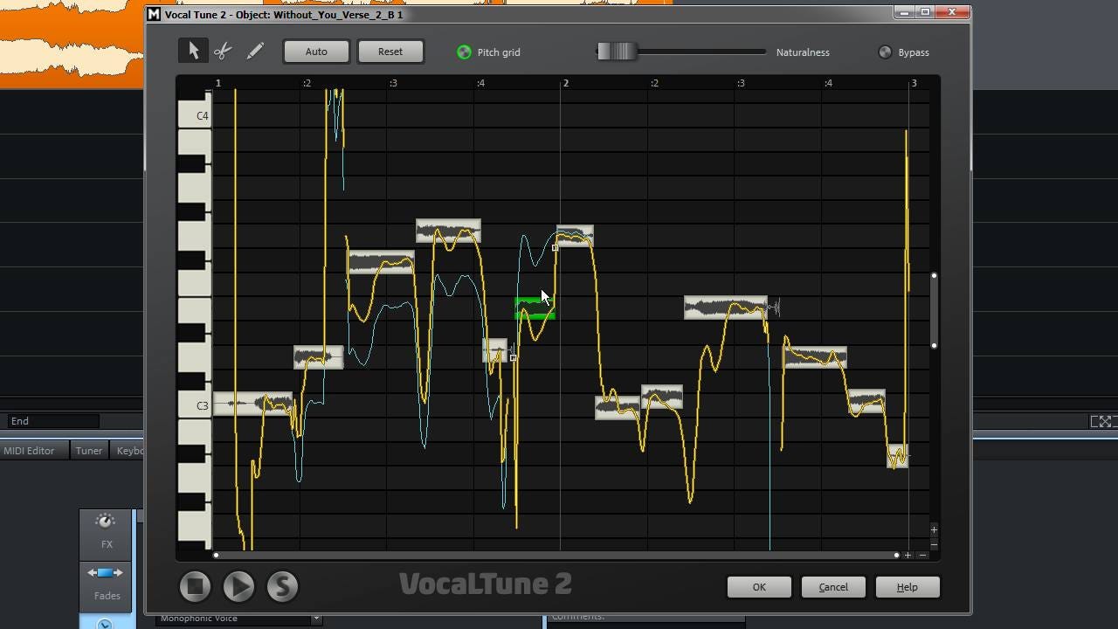Click the horizontal zoom in plus
1118x629 pixels.
pyautogui.click(x=908, y=555)
